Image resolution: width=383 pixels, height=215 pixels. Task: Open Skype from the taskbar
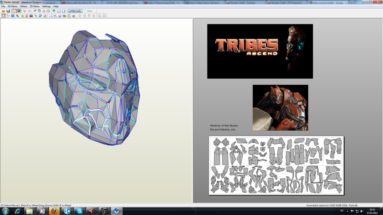click(x=79, y=211)
